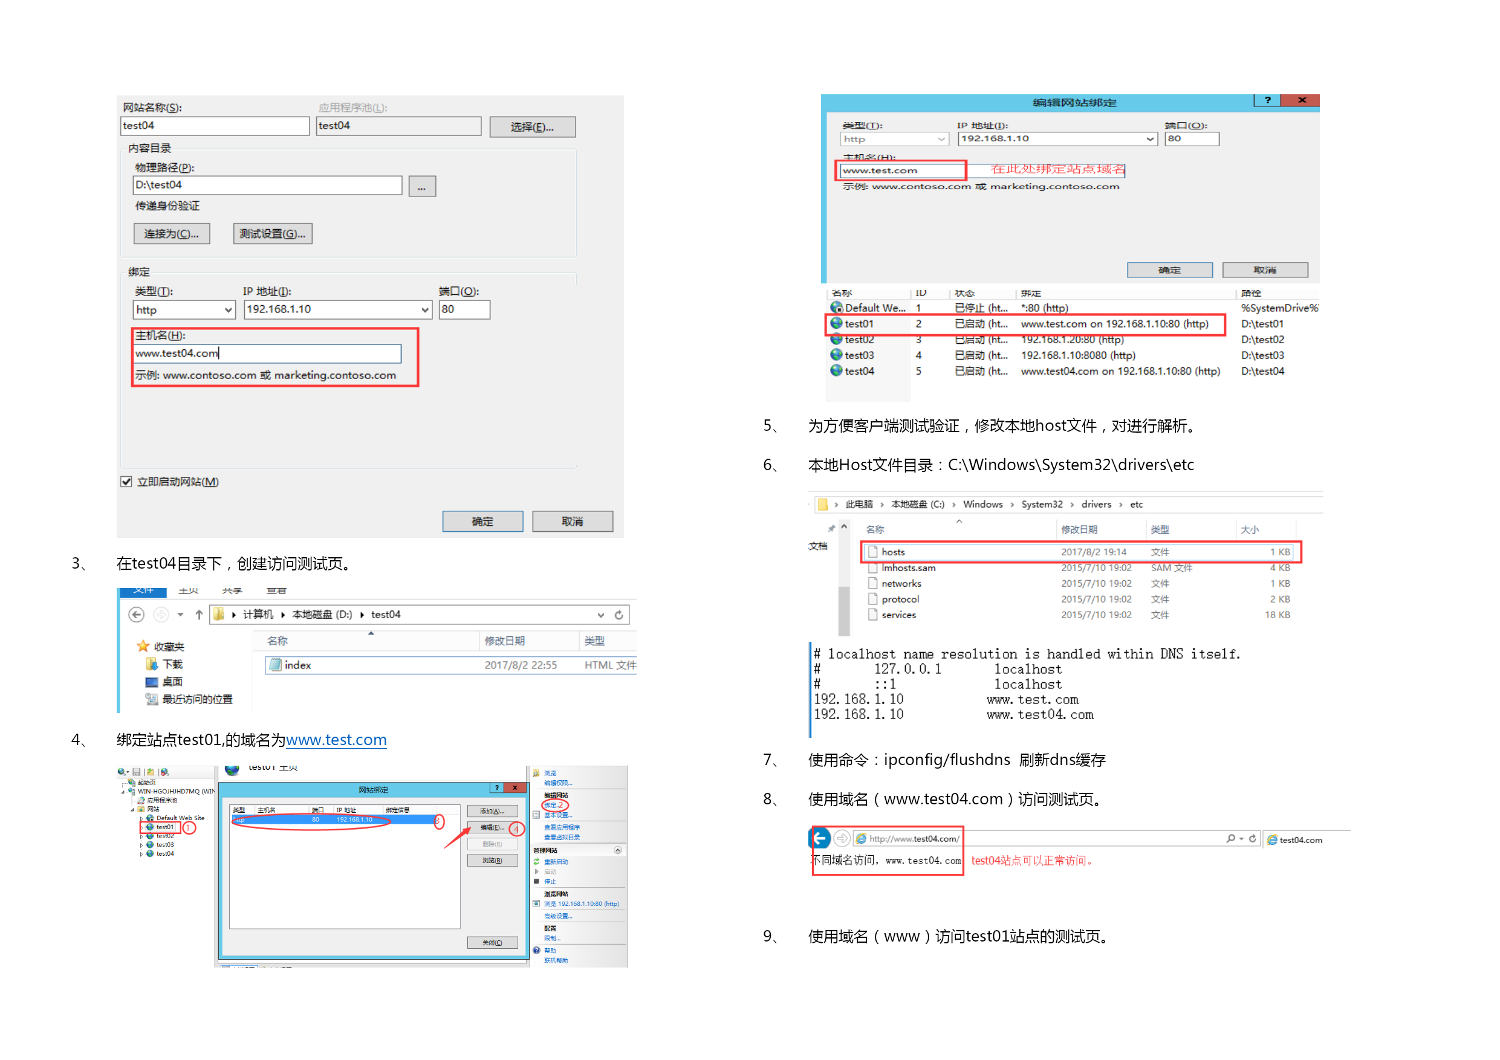Click the 连接为(C)... button

(x=171, y=234)
